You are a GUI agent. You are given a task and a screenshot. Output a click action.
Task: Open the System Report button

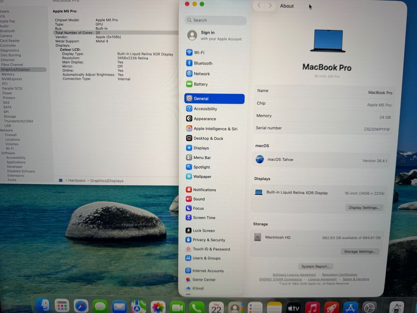(x=316, y=266)
